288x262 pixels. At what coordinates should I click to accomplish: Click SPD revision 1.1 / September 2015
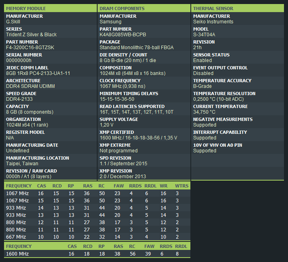pos(123,164)
